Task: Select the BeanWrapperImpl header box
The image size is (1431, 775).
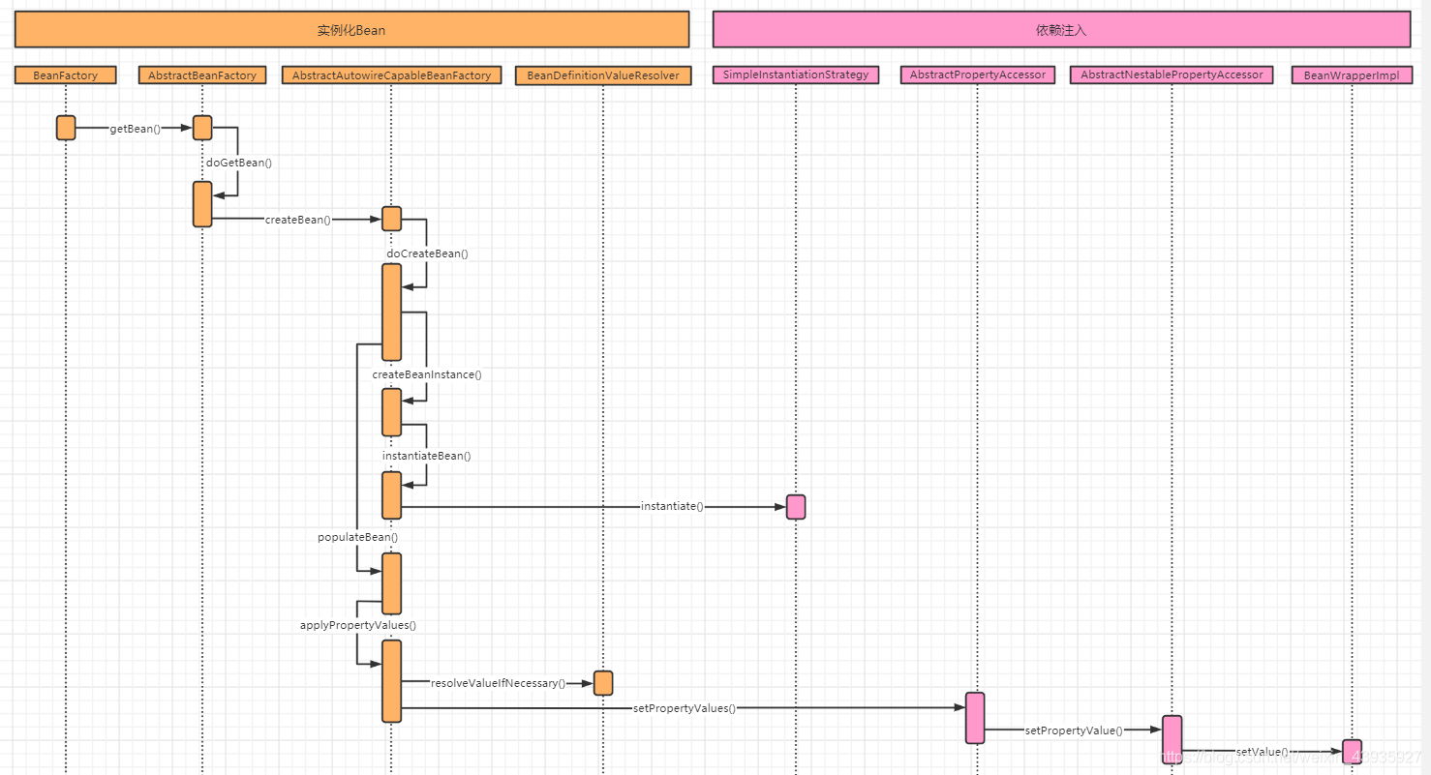Action: click(x=1352, y=75)
